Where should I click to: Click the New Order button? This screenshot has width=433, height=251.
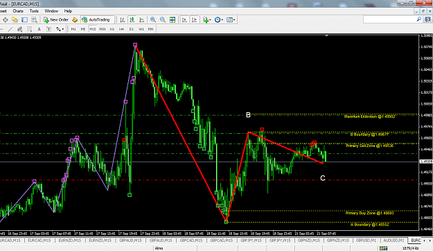(55, 20)
